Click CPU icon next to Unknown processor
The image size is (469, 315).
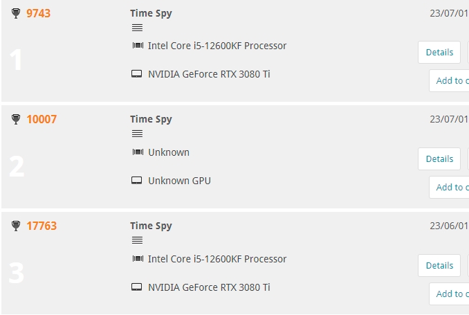[x=138, y=152]
